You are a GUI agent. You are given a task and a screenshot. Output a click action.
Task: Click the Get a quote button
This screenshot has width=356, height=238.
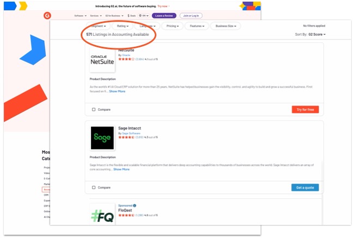pyautogui.click(x=305, y=187)
